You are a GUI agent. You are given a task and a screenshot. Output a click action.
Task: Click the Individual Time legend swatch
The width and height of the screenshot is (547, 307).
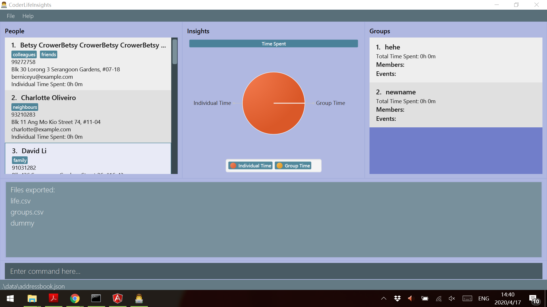[233, 166]
